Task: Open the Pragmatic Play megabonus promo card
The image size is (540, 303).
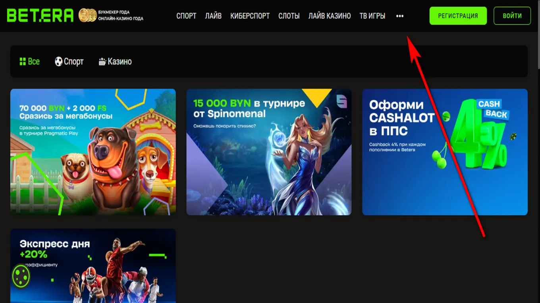Action: [93, 152]
